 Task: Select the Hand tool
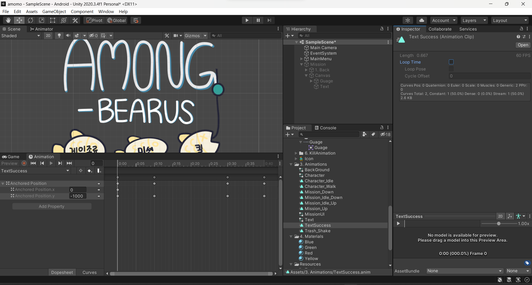click(8, 20)
